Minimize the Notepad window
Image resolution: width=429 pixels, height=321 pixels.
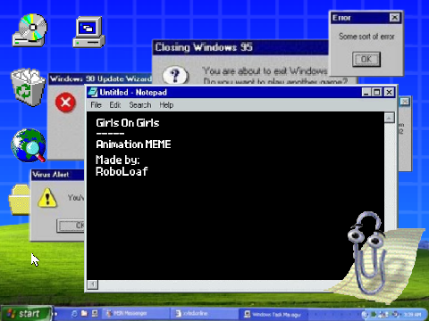tap(366, 93)
